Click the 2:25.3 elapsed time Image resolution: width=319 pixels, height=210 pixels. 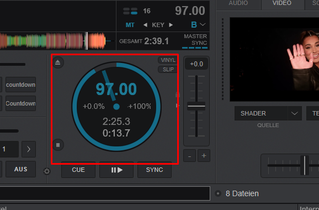(116, 122)
